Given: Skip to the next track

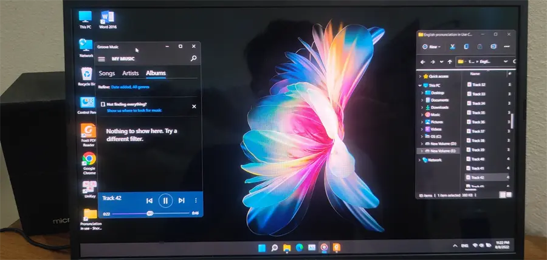Looking at the screenshot, I should tap(181, 201).
